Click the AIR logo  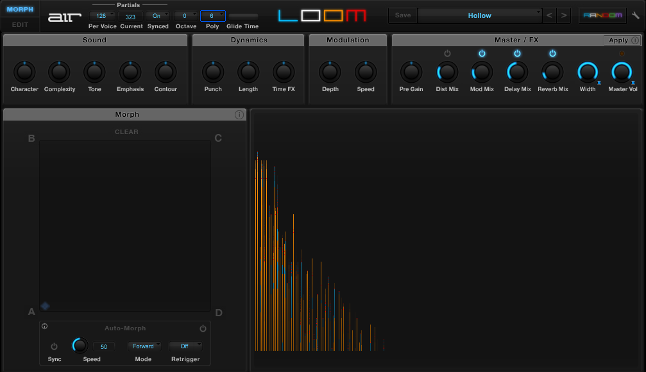click(x=64, y=17)
